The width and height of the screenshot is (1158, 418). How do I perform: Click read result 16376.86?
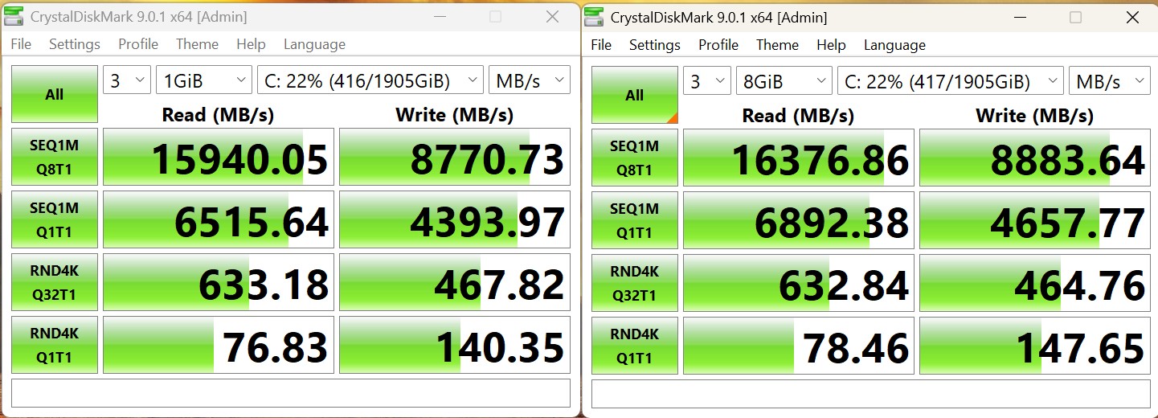pyautogui.click(x=799, y=158)
